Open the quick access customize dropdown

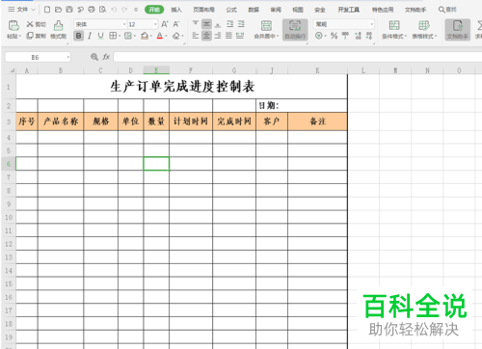click(x=136, y=10)
